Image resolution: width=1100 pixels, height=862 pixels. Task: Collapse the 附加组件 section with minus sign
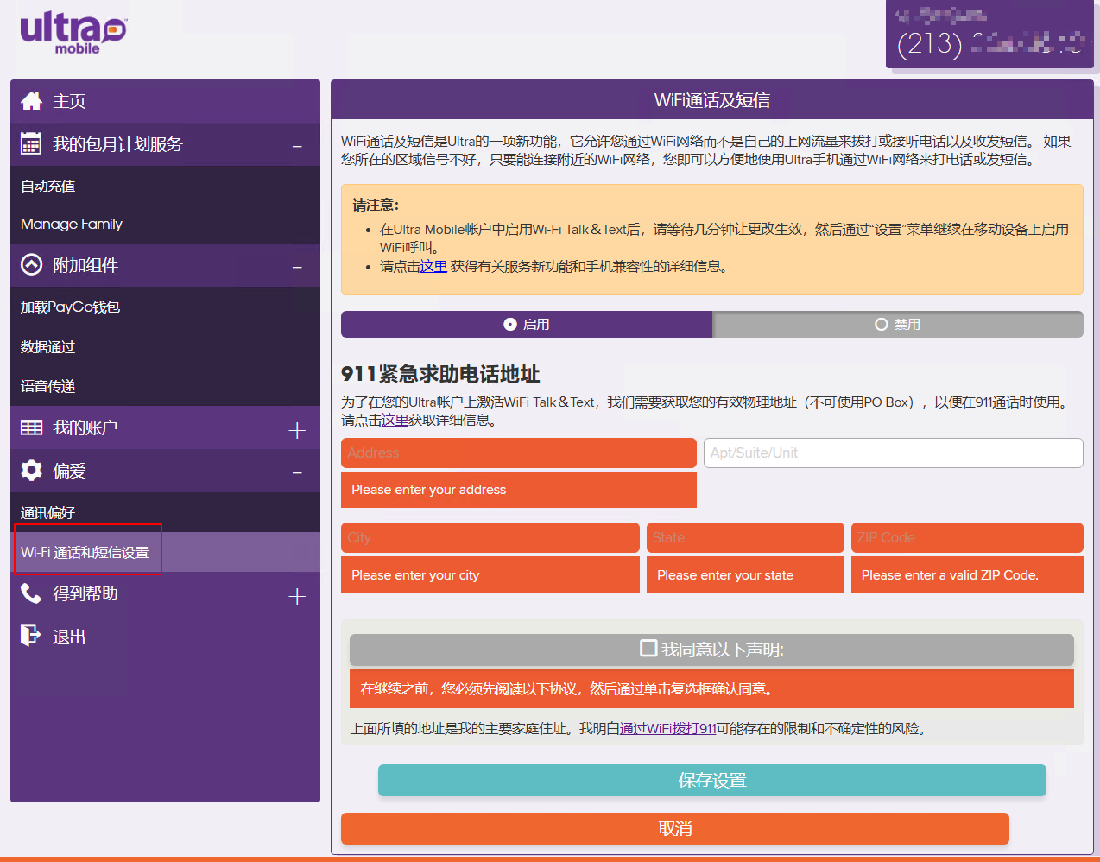297,268
